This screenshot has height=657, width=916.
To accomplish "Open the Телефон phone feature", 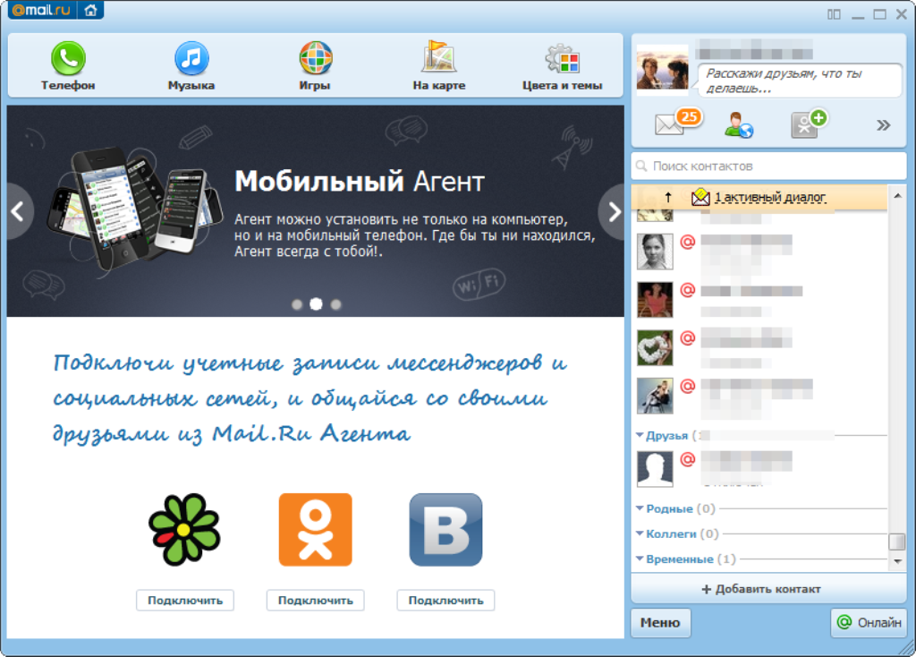I will [68, 65].
